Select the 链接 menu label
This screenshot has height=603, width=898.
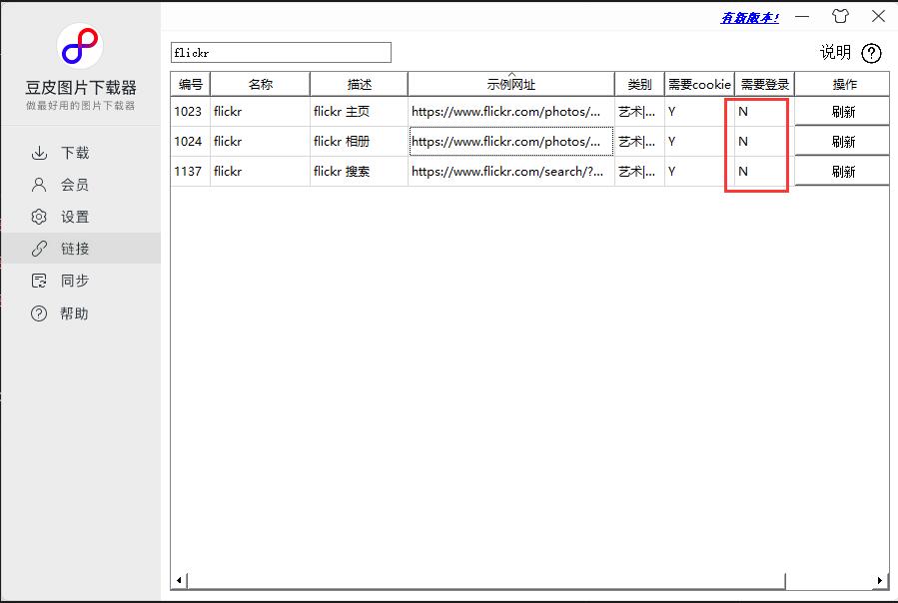(x=75, y=249)
